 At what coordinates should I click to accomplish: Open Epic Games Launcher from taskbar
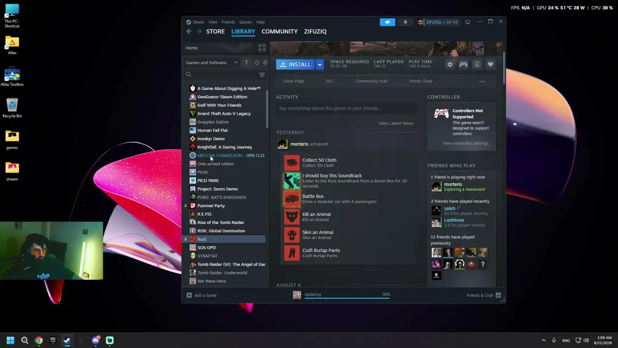tap(53, 340)
